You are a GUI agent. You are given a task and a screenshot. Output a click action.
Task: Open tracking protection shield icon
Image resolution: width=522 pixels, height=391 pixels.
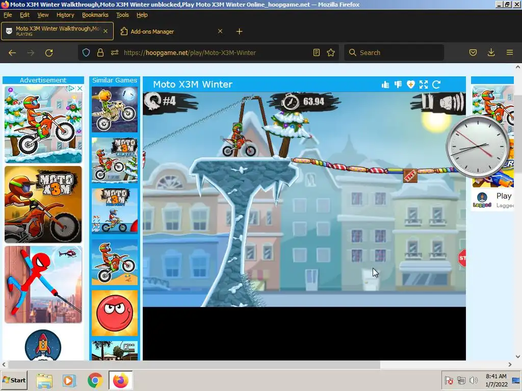click(x=86, y=52)
